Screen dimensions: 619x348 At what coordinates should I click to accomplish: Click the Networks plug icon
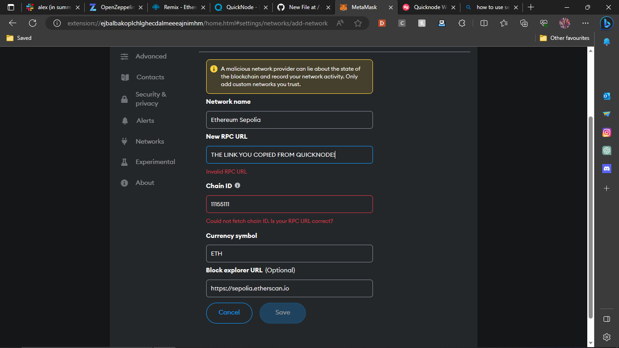tap(124, 141)
